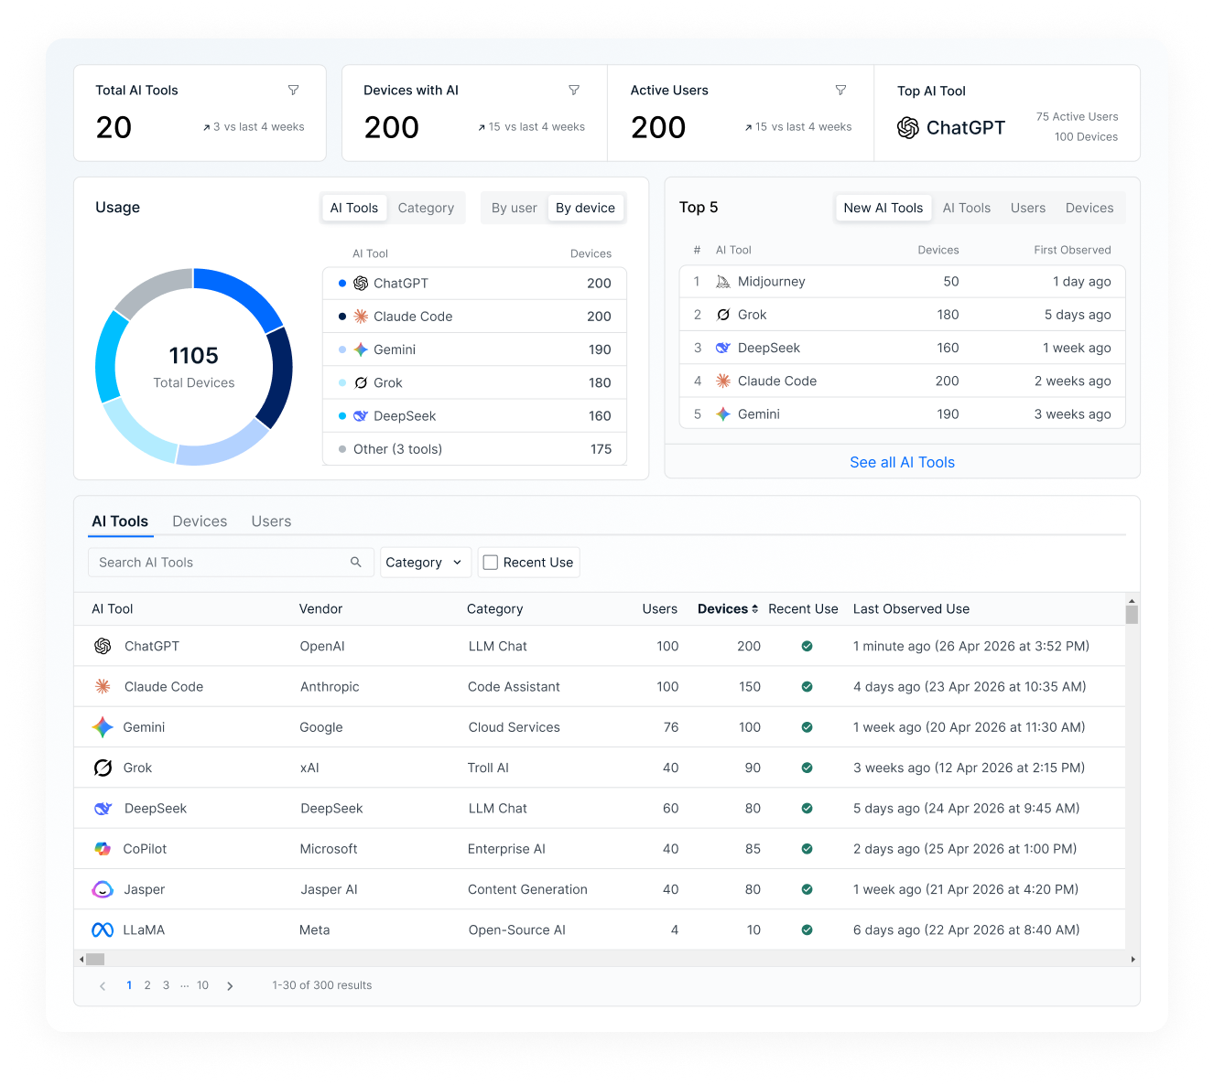Click the horizontal scrollbar left arrow
Image resolution: width=1214 pixels, height=1085 pixels.
pos(81,960)
